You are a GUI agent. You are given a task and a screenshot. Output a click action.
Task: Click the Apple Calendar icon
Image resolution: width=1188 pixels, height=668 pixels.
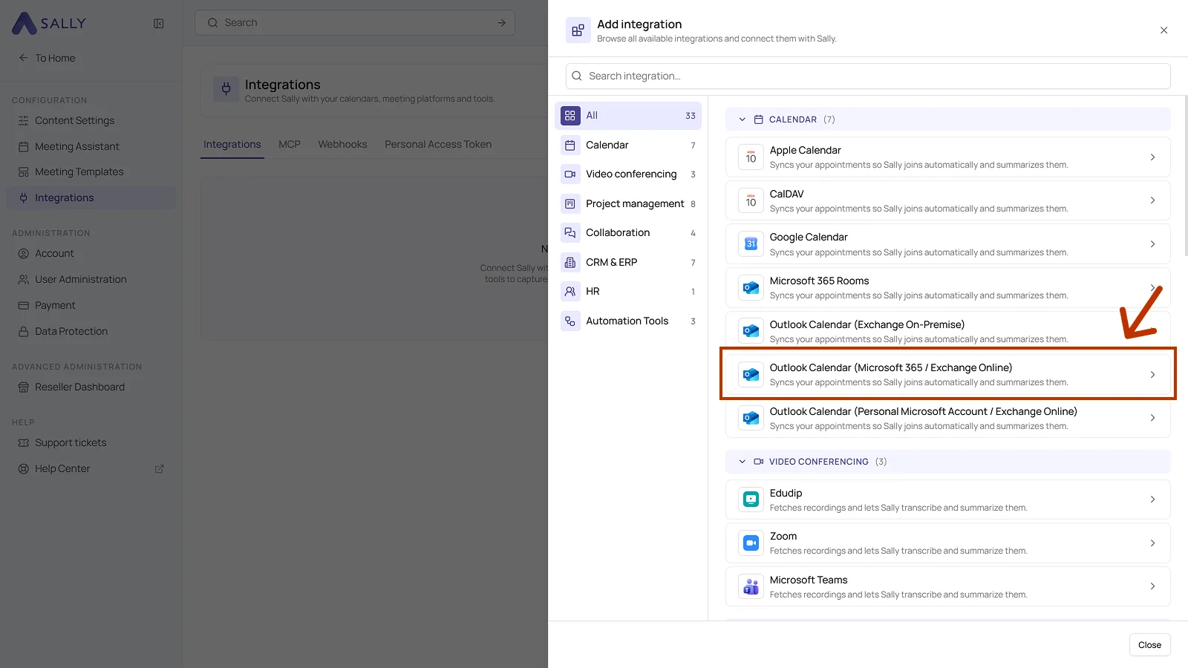coord(751,157)
